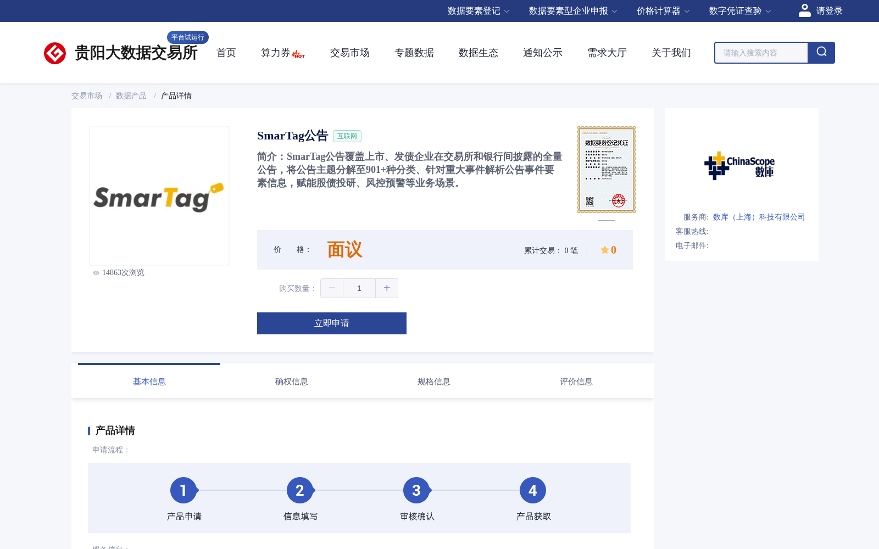Click the 数库（上海）科技有限公司 provider link
The width and height of the screenshot is (879, 549).
759,217
